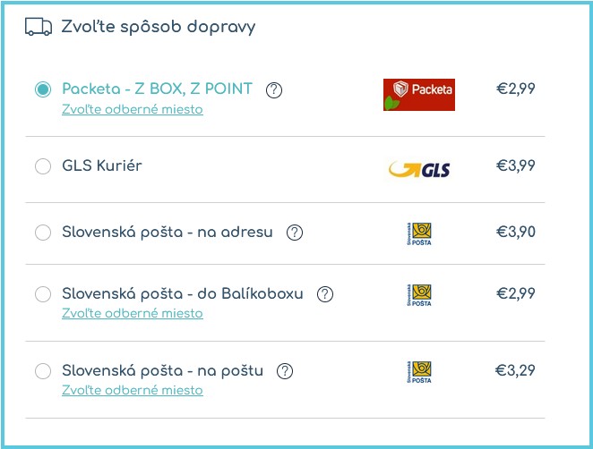This screenshot has width=593, height=449.
Task: Open help icon for Slovenská pošta na adresu
Action: (x=295, y=233)
